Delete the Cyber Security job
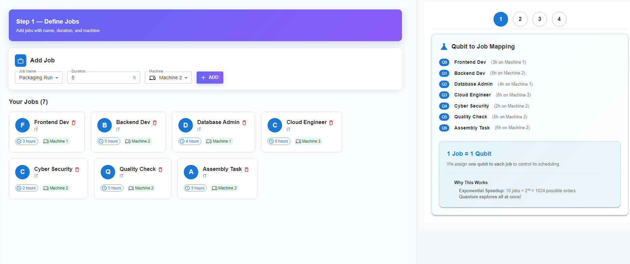630x264 pixels. point(77,170)
